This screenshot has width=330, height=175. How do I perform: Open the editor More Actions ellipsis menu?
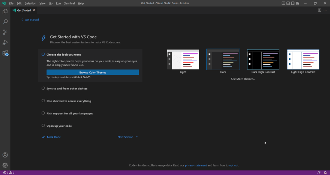tap(325, 10)
